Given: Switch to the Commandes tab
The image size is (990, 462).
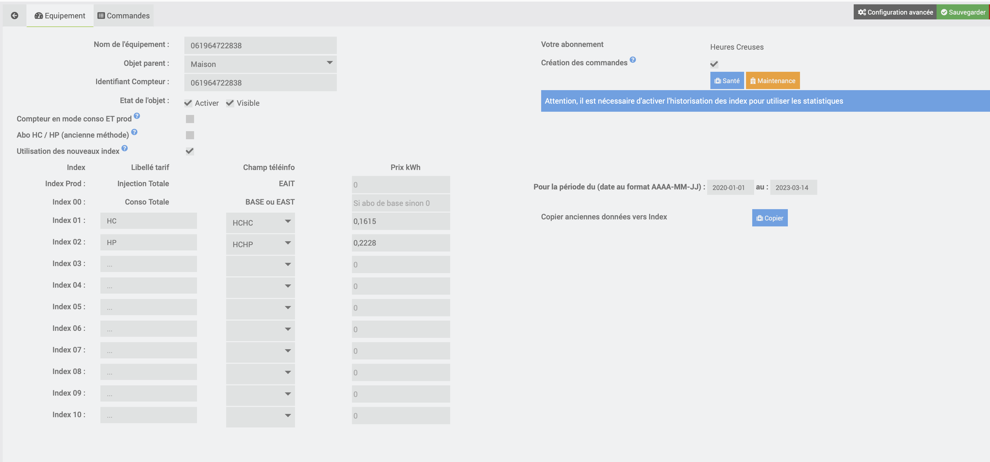Looking at the screenshot, I should click(123, 16).
